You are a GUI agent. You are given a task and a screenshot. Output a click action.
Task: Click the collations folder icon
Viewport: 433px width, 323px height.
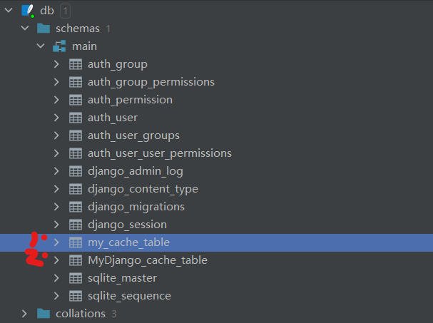[44, 314]
